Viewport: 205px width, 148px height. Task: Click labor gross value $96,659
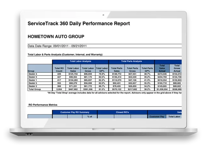coord(88,74)
